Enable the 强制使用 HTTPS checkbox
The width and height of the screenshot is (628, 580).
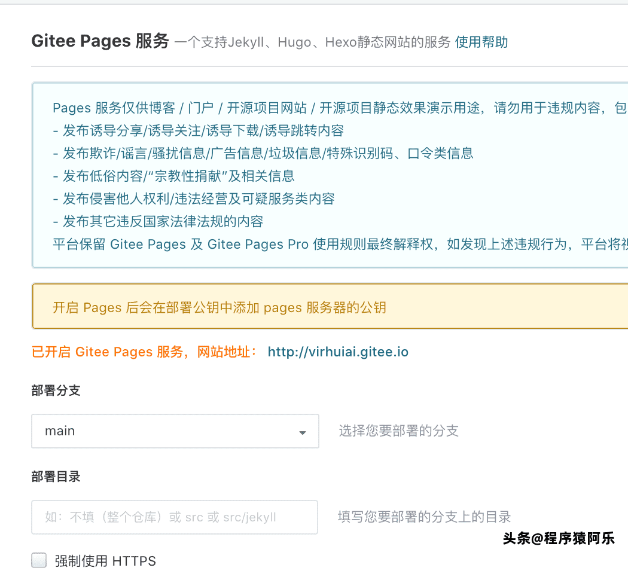pyautogui.click(x=39, y=560)
